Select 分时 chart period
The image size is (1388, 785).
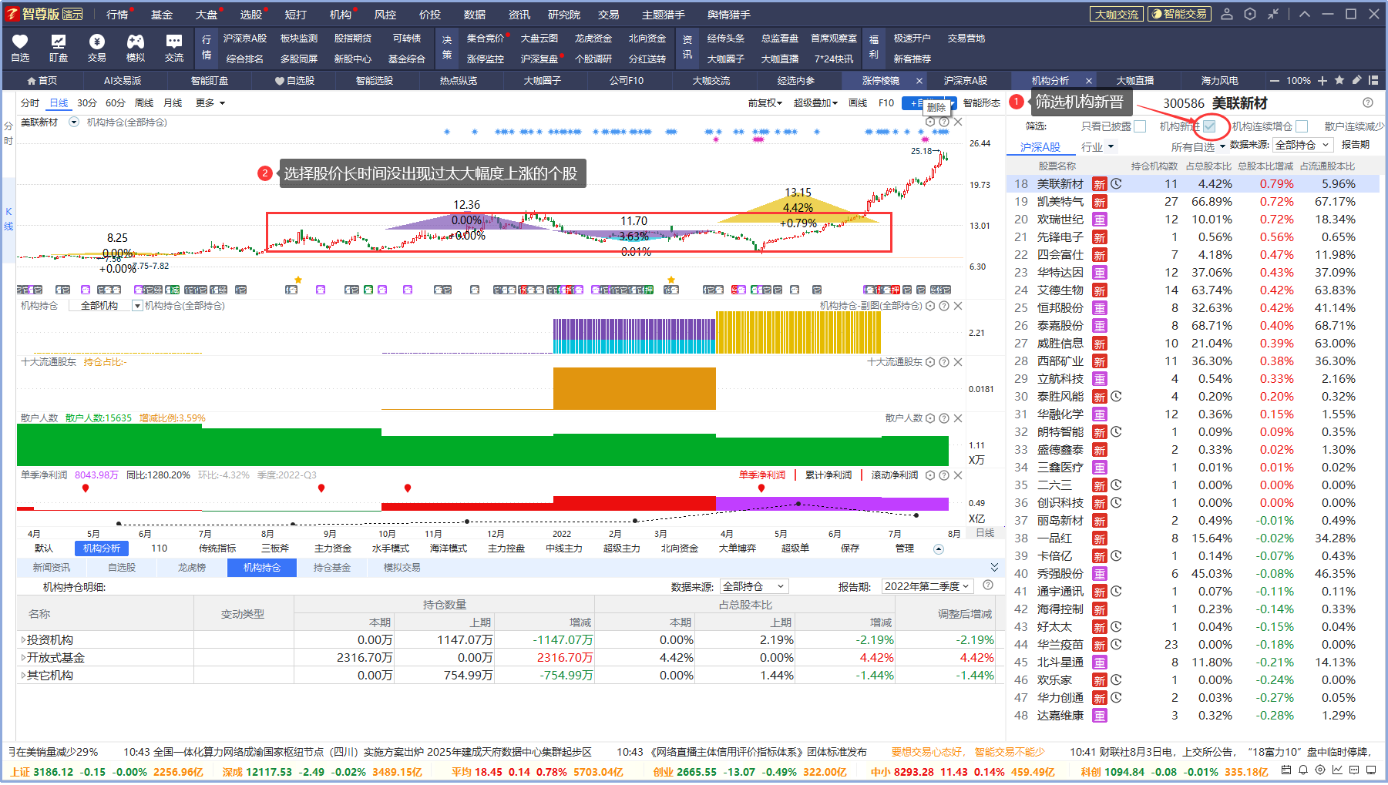tap(30, 103)
